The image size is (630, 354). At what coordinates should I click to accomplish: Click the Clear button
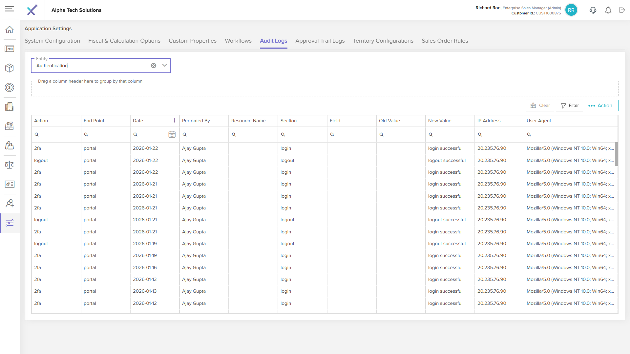pyautogui.click(x=540, y=106)
